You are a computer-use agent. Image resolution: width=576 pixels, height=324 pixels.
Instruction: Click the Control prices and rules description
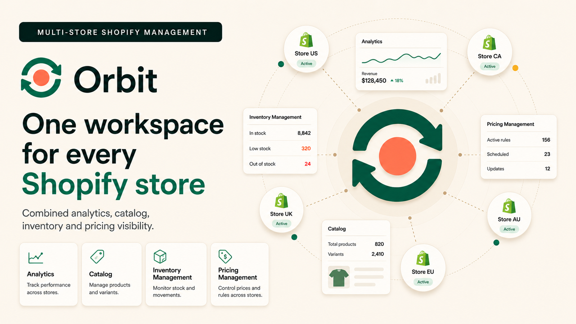pyautogui.click(x=240, y=292)
